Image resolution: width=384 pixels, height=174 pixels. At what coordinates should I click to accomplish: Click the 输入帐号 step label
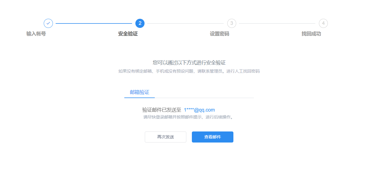[x=36, y=34]
